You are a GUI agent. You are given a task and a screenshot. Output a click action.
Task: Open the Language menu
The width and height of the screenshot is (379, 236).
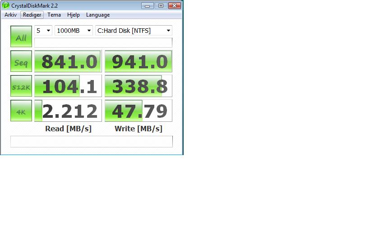coord(98,15)
